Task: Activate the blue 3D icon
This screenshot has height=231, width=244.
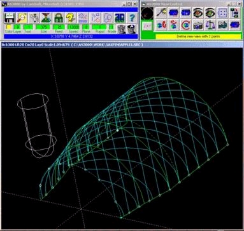Action: tap(120, 18)
